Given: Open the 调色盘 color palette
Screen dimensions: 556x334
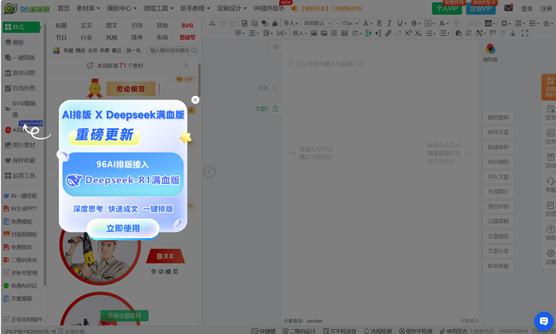Looking at the screenshot, I should pyautogui.click(x=490, y=51).
